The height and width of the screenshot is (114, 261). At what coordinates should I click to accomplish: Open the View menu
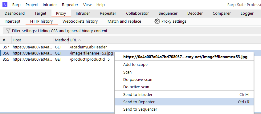pos(88,5)
